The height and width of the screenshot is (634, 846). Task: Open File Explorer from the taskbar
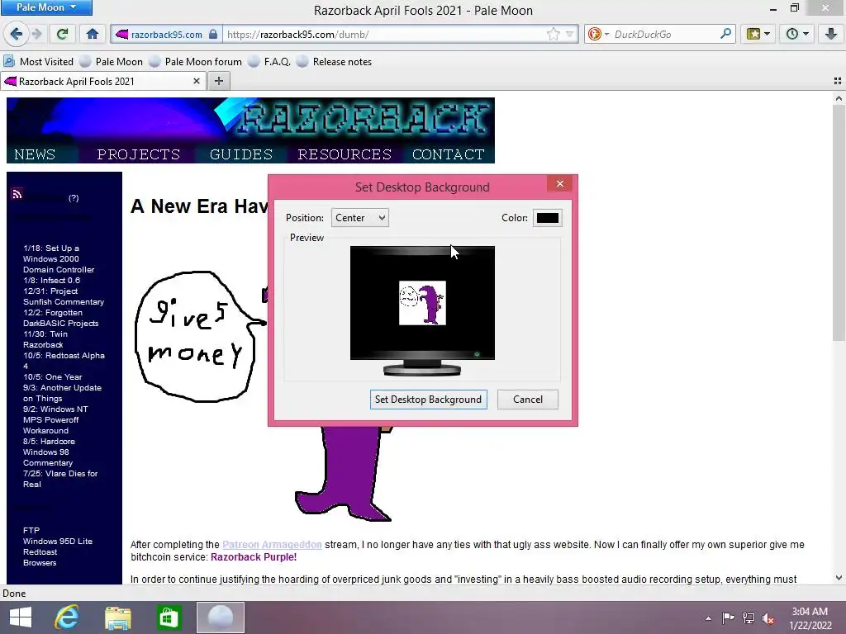pyautogui.click(x=117, y=617)
